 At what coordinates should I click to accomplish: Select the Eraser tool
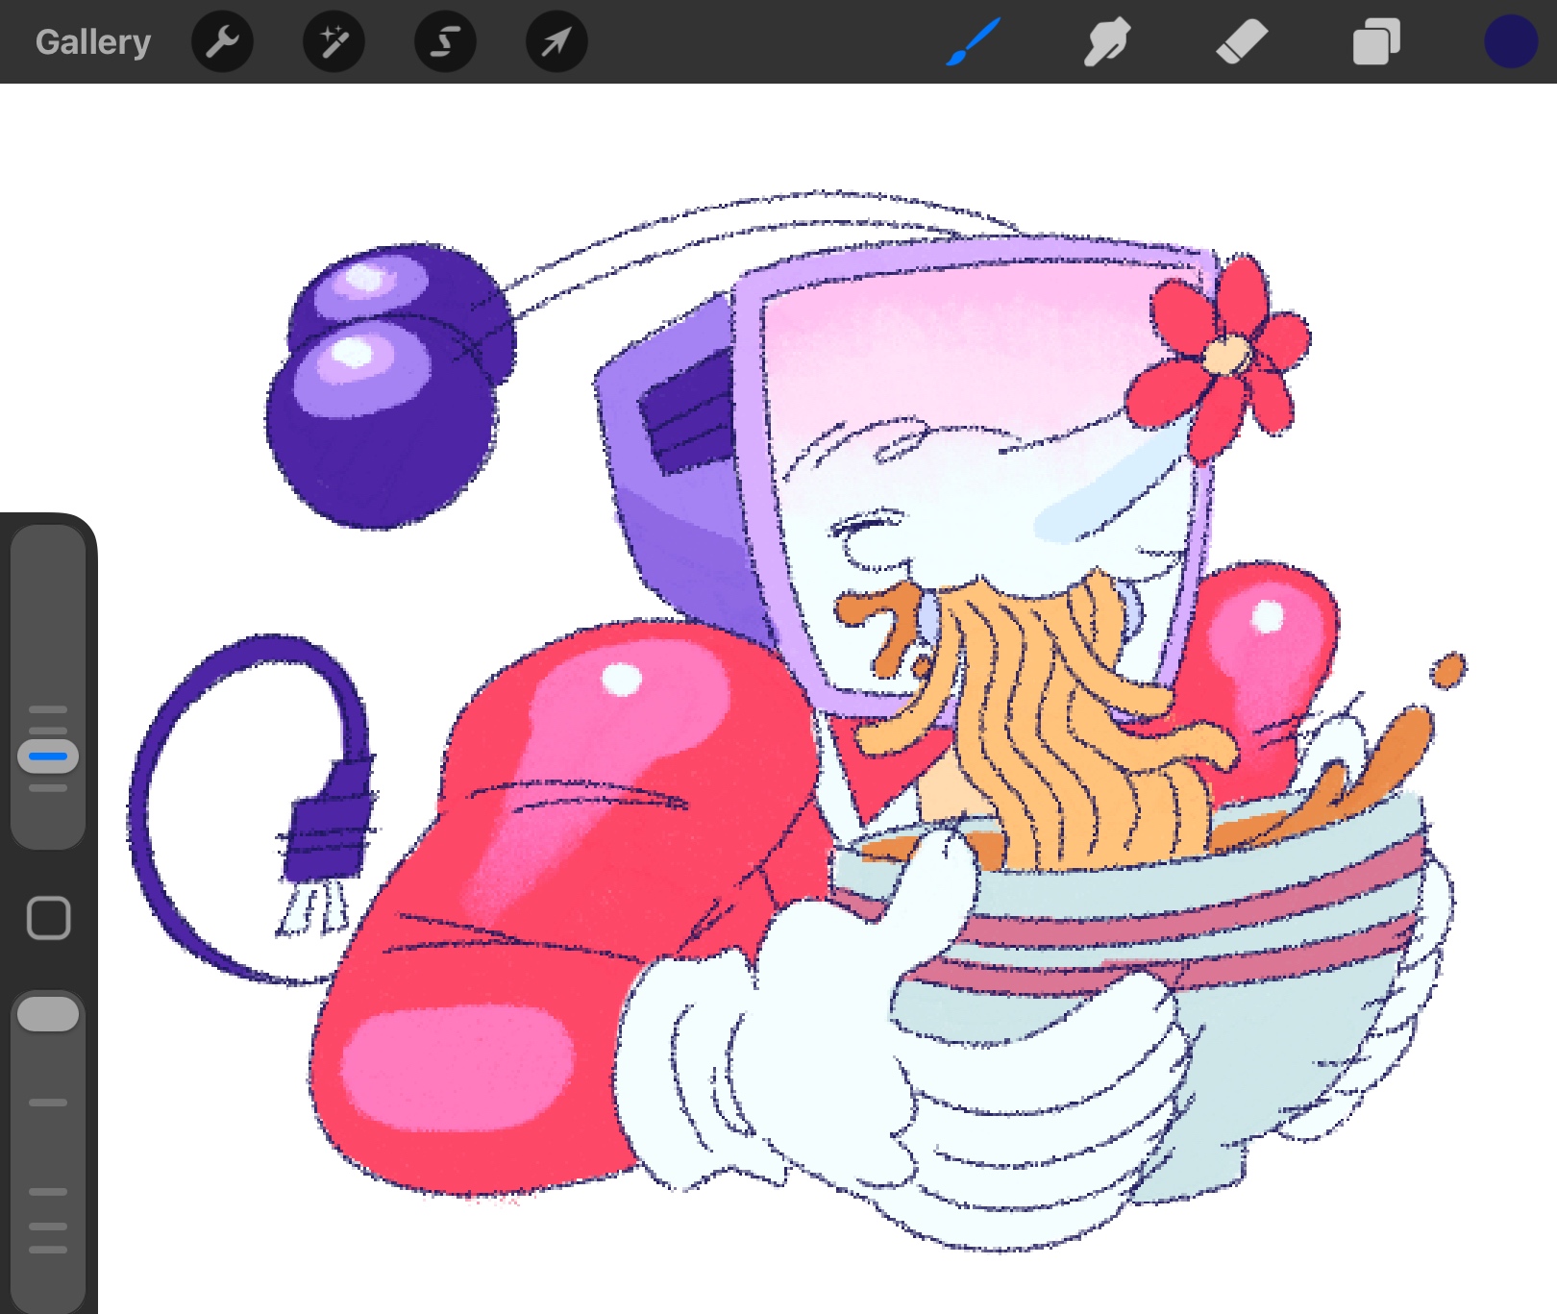pyautogui.click(x=1242, y=42)
